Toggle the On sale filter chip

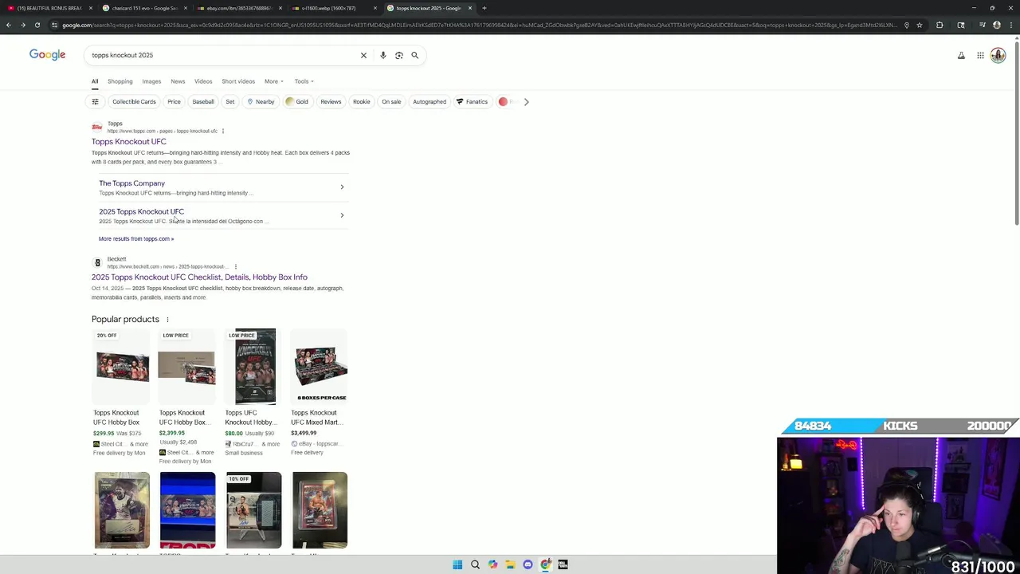pos(391,101)
